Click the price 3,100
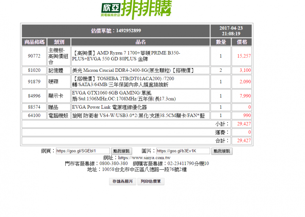 tap(245, 70)
